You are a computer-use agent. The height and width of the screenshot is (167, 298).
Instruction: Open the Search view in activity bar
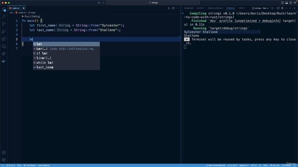click(x=4, y=17)
